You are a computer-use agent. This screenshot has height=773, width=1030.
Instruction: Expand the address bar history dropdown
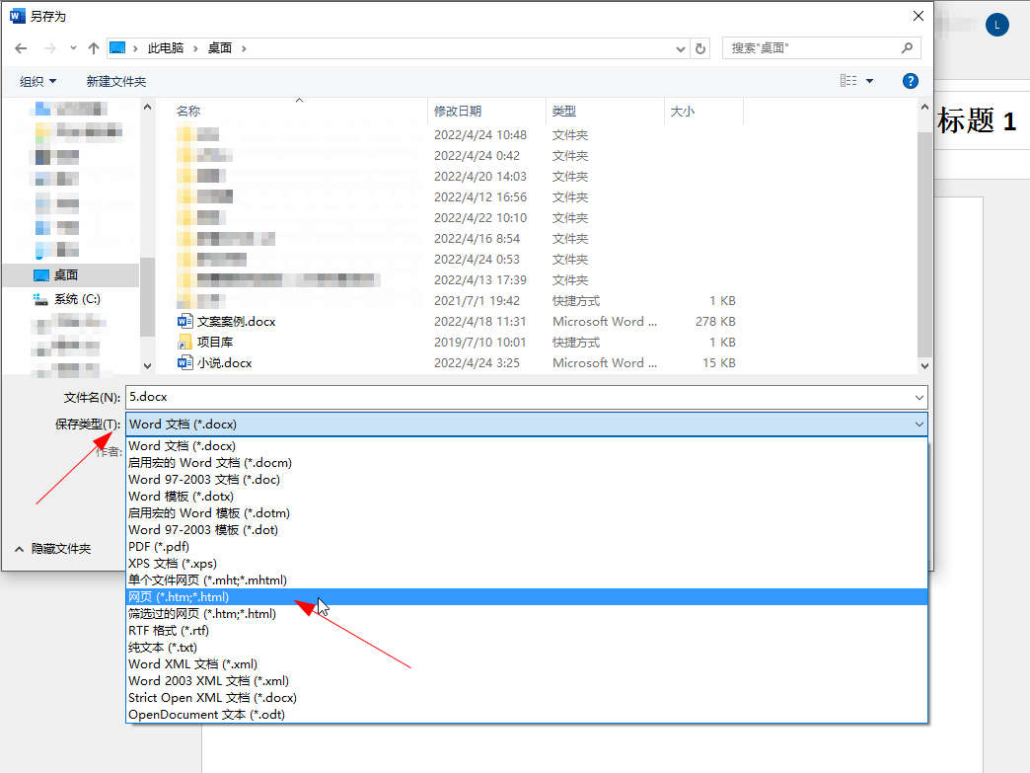pyautogui.click(x=681, y=48)
